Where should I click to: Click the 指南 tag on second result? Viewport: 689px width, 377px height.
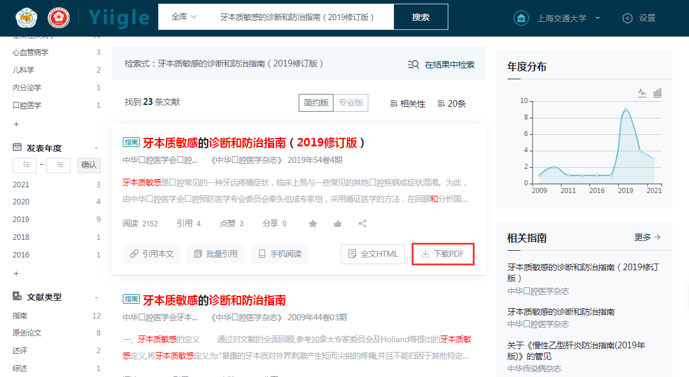point(131,300)
